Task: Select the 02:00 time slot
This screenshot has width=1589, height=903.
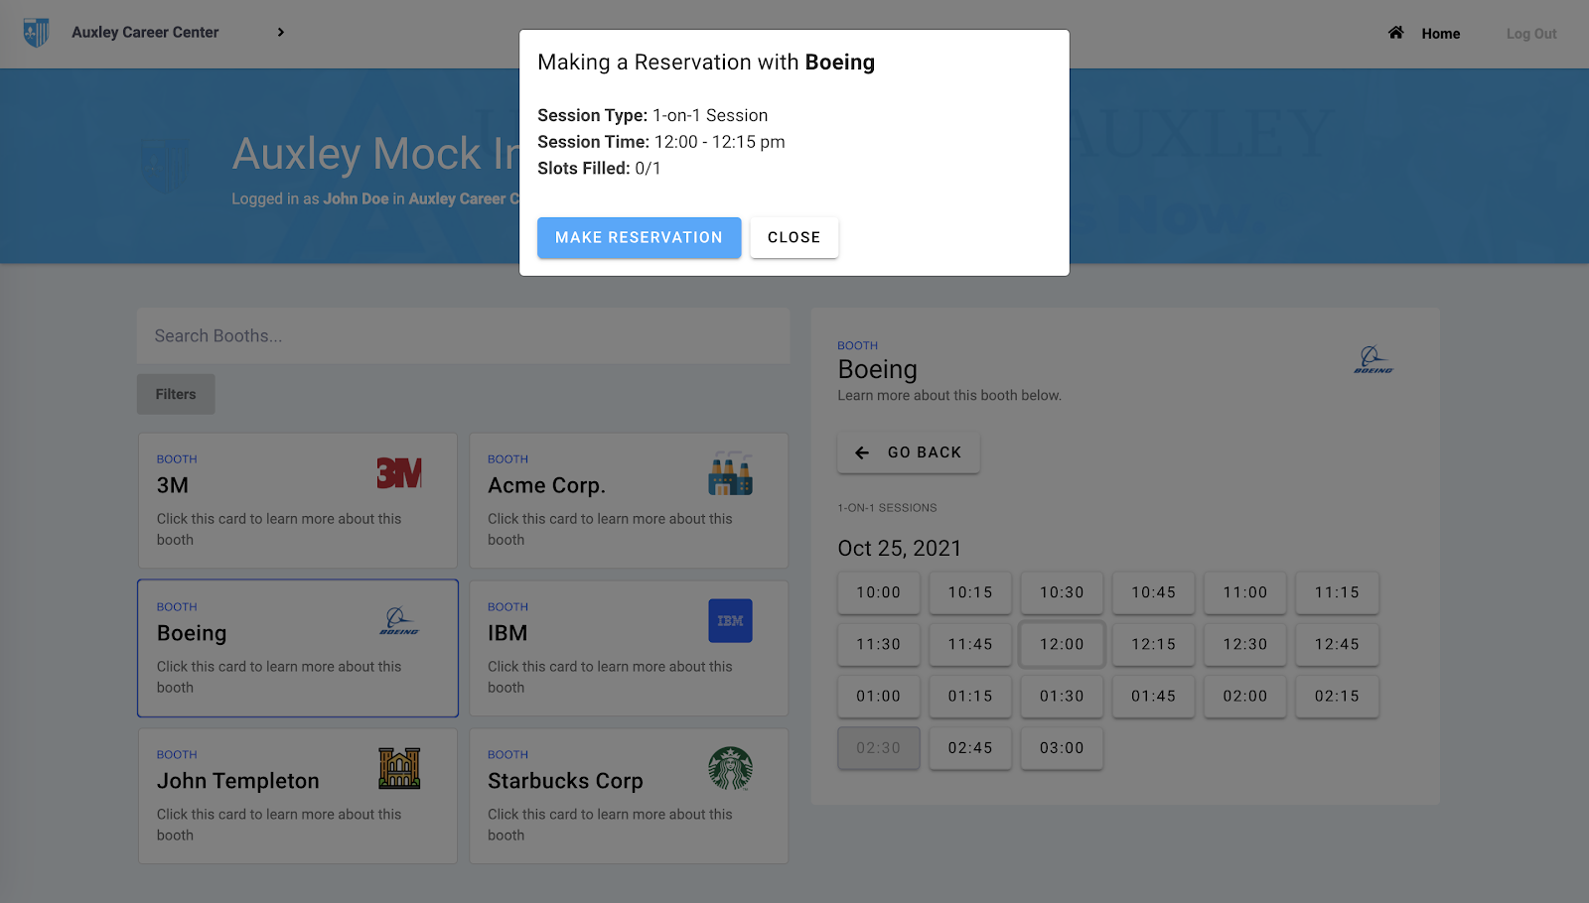Action: 1245,697
